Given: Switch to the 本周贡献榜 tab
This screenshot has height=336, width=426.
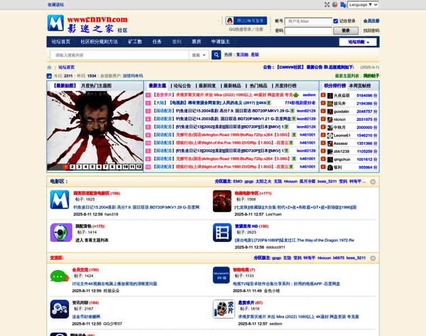Looking at the screenshot, I should pyautogui.click(x=360, y=86).
